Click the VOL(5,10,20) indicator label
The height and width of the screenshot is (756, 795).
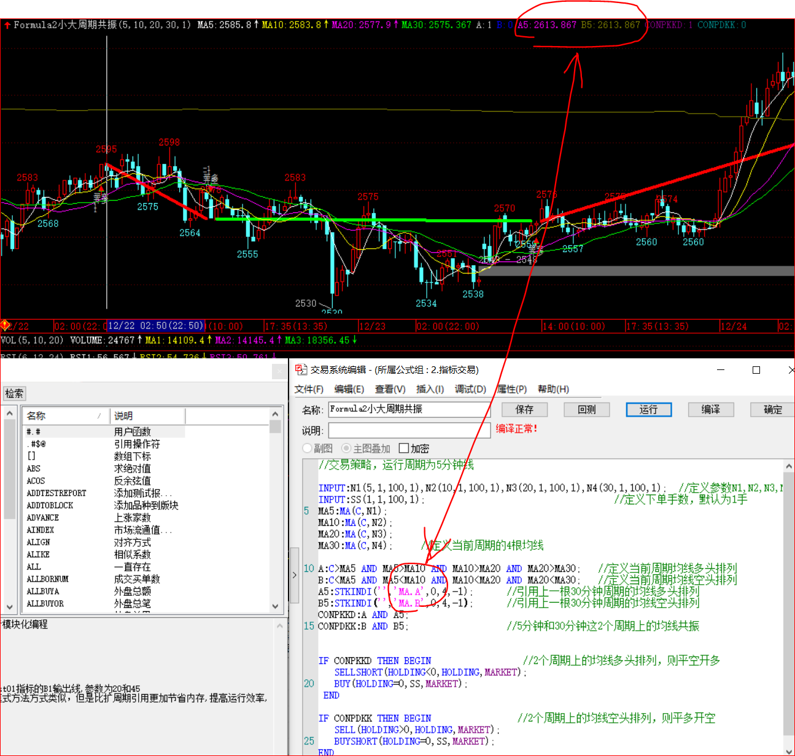click(x=32, y=340)
